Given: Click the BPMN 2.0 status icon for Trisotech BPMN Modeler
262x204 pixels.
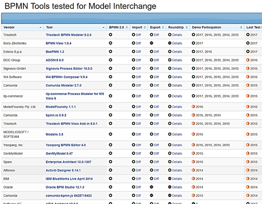Looking at the screenshot, I should pyautogui.click(x=111, y=35).
